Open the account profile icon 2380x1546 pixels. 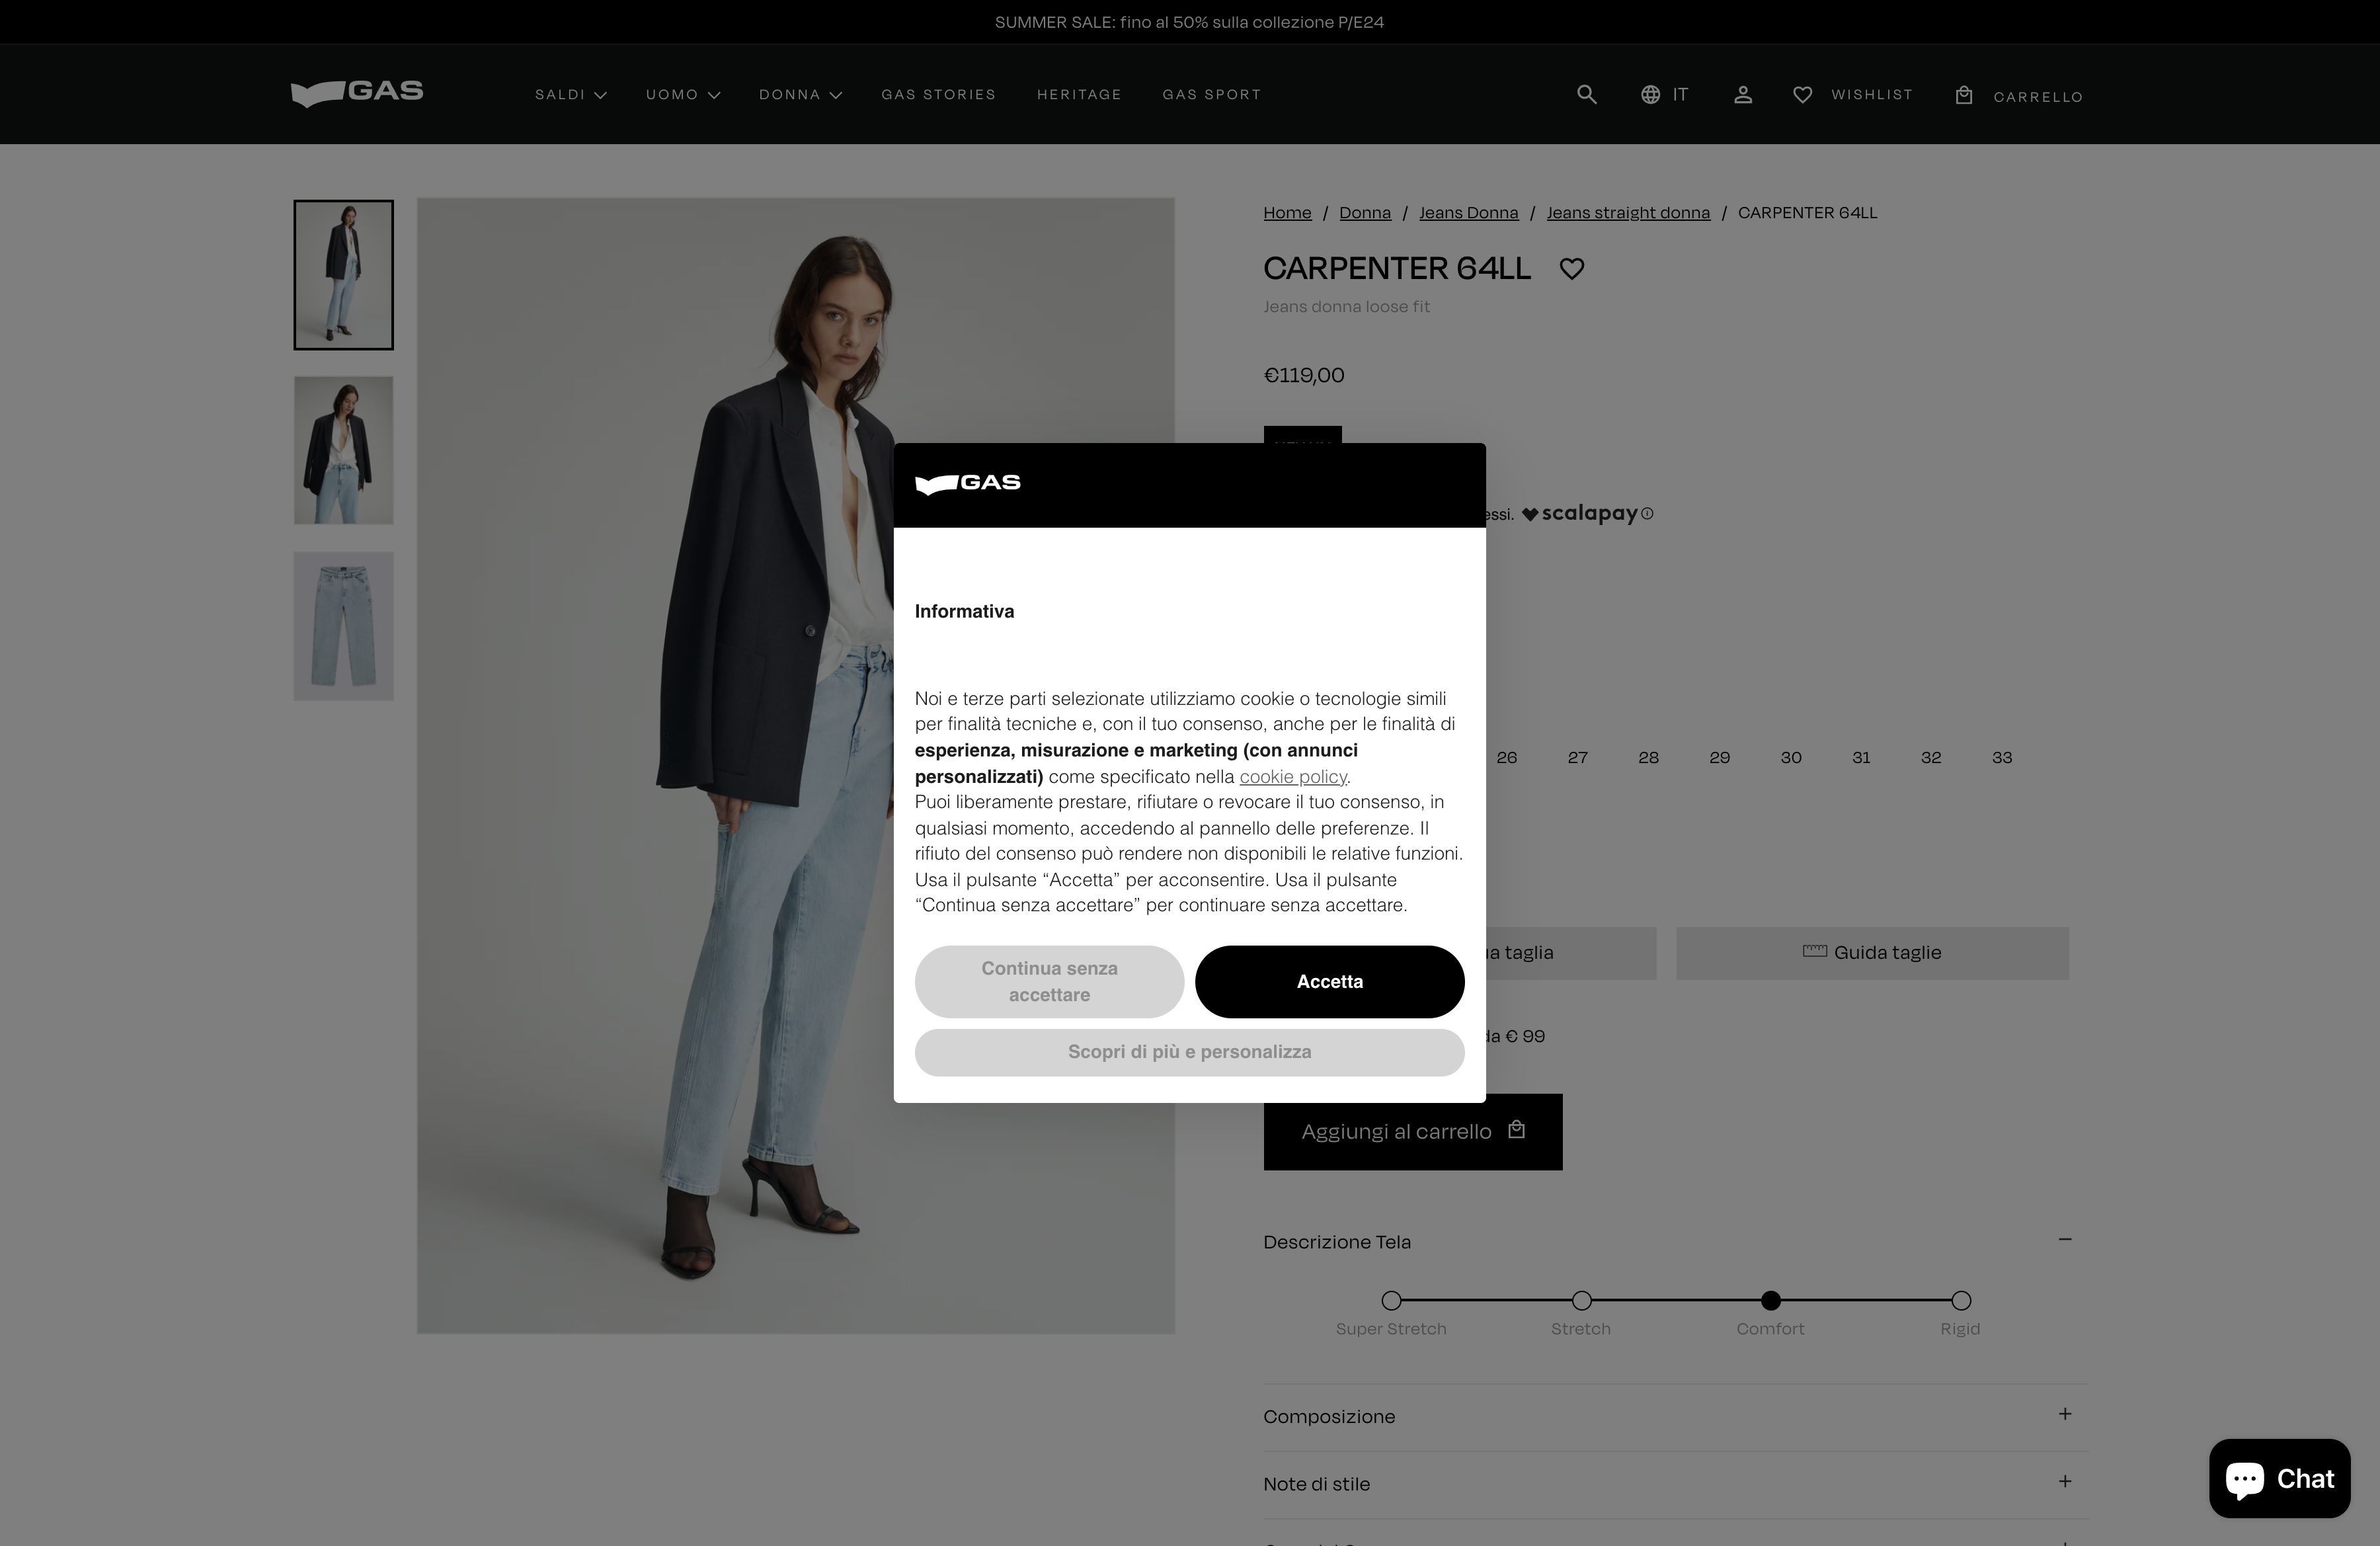pyautogui.click(x=1743, y=94)
